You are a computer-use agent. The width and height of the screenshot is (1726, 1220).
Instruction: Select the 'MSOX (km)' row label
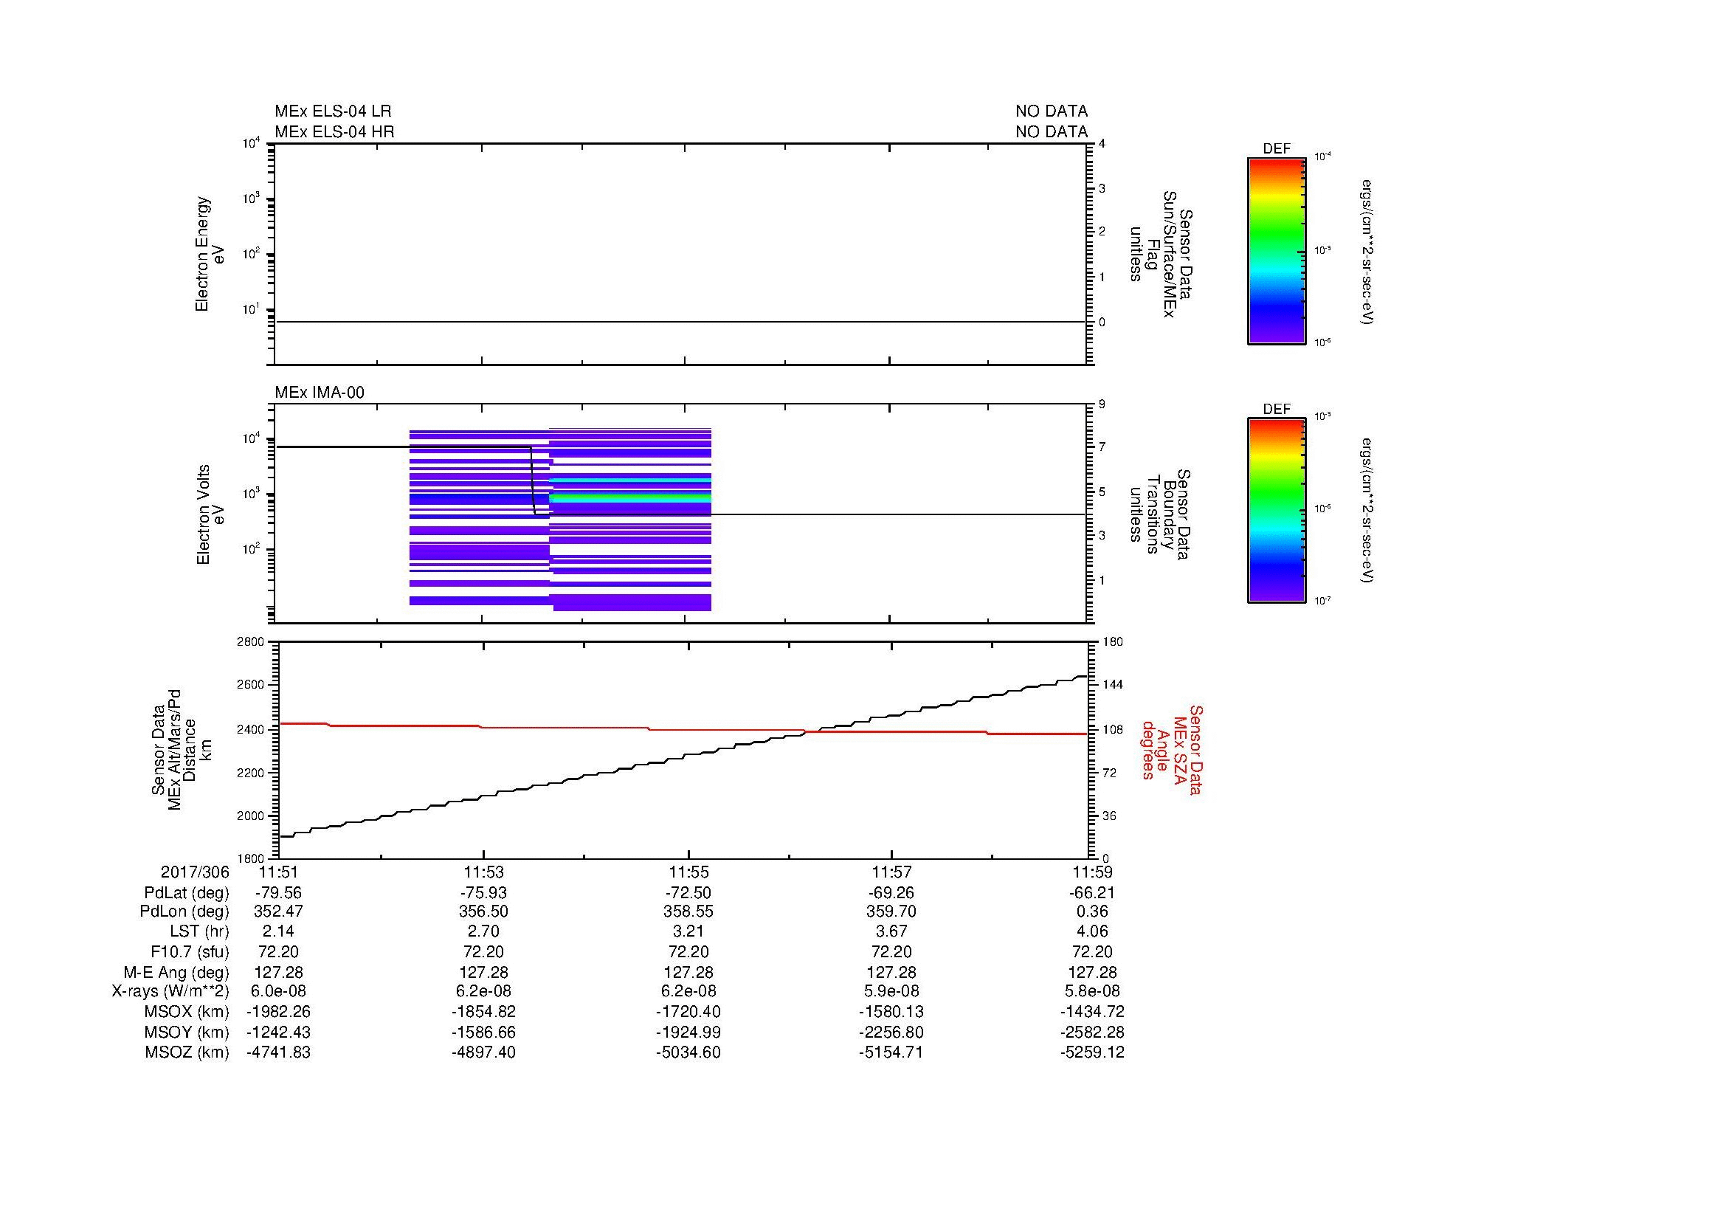click(x=187, y=1012)
